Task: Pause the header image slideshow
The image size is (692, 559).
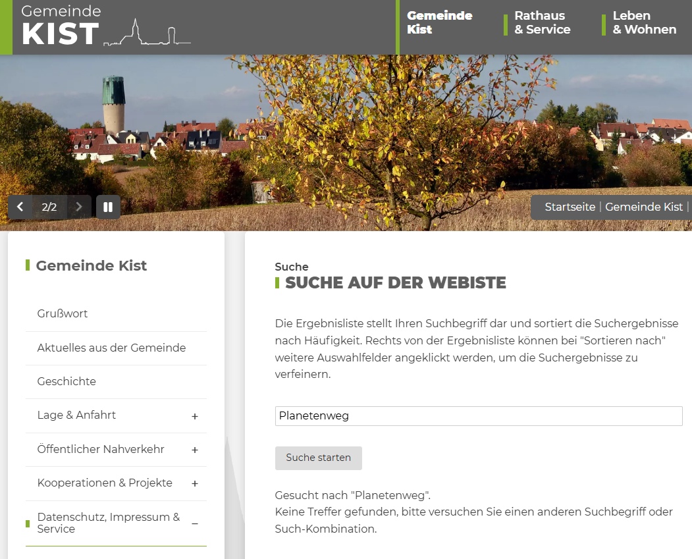Action: 108,207
